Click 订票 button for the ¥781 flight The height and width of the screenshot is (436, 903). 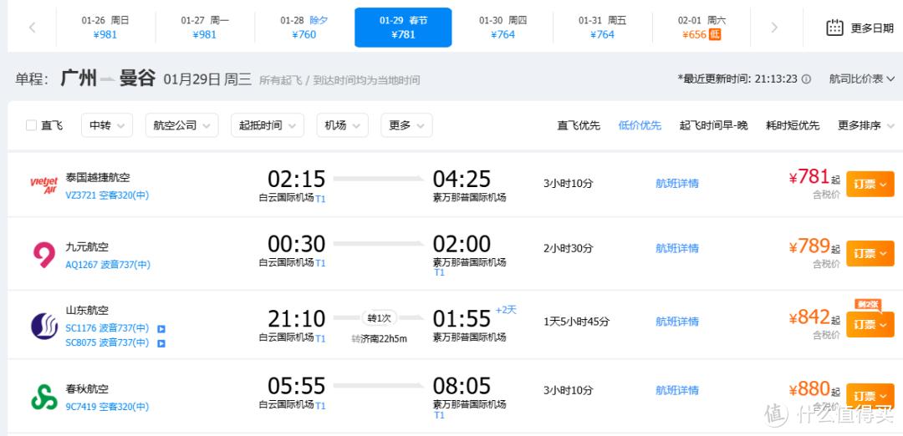870,184
